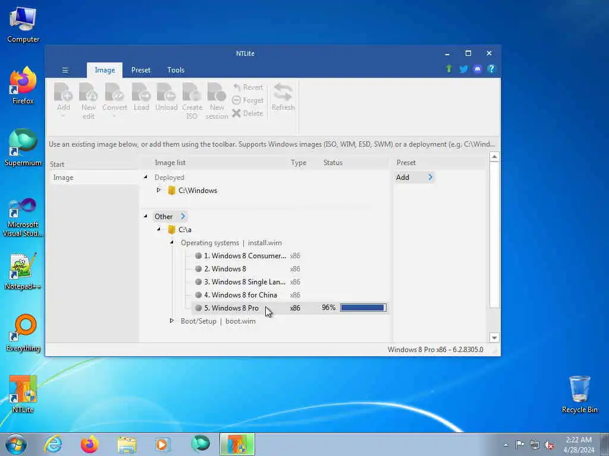Click the Other chevron arrow
Image resolution: width=609 pixels, height=456 pixels.
point(183,216)
